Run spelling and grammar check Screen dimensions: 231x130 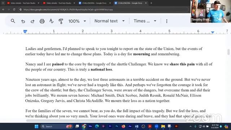[51, 21]
